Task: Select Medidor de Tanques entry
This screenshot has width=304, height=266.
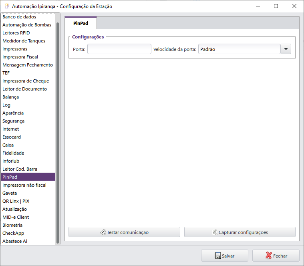Action: [x=28, y=41]
